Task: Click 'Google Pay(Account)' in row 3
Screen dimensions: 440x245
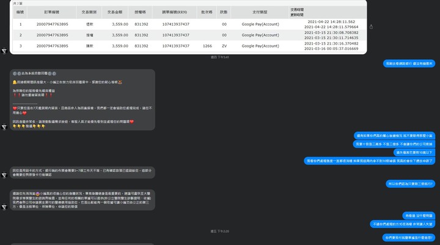Action: tap(260, 46)
